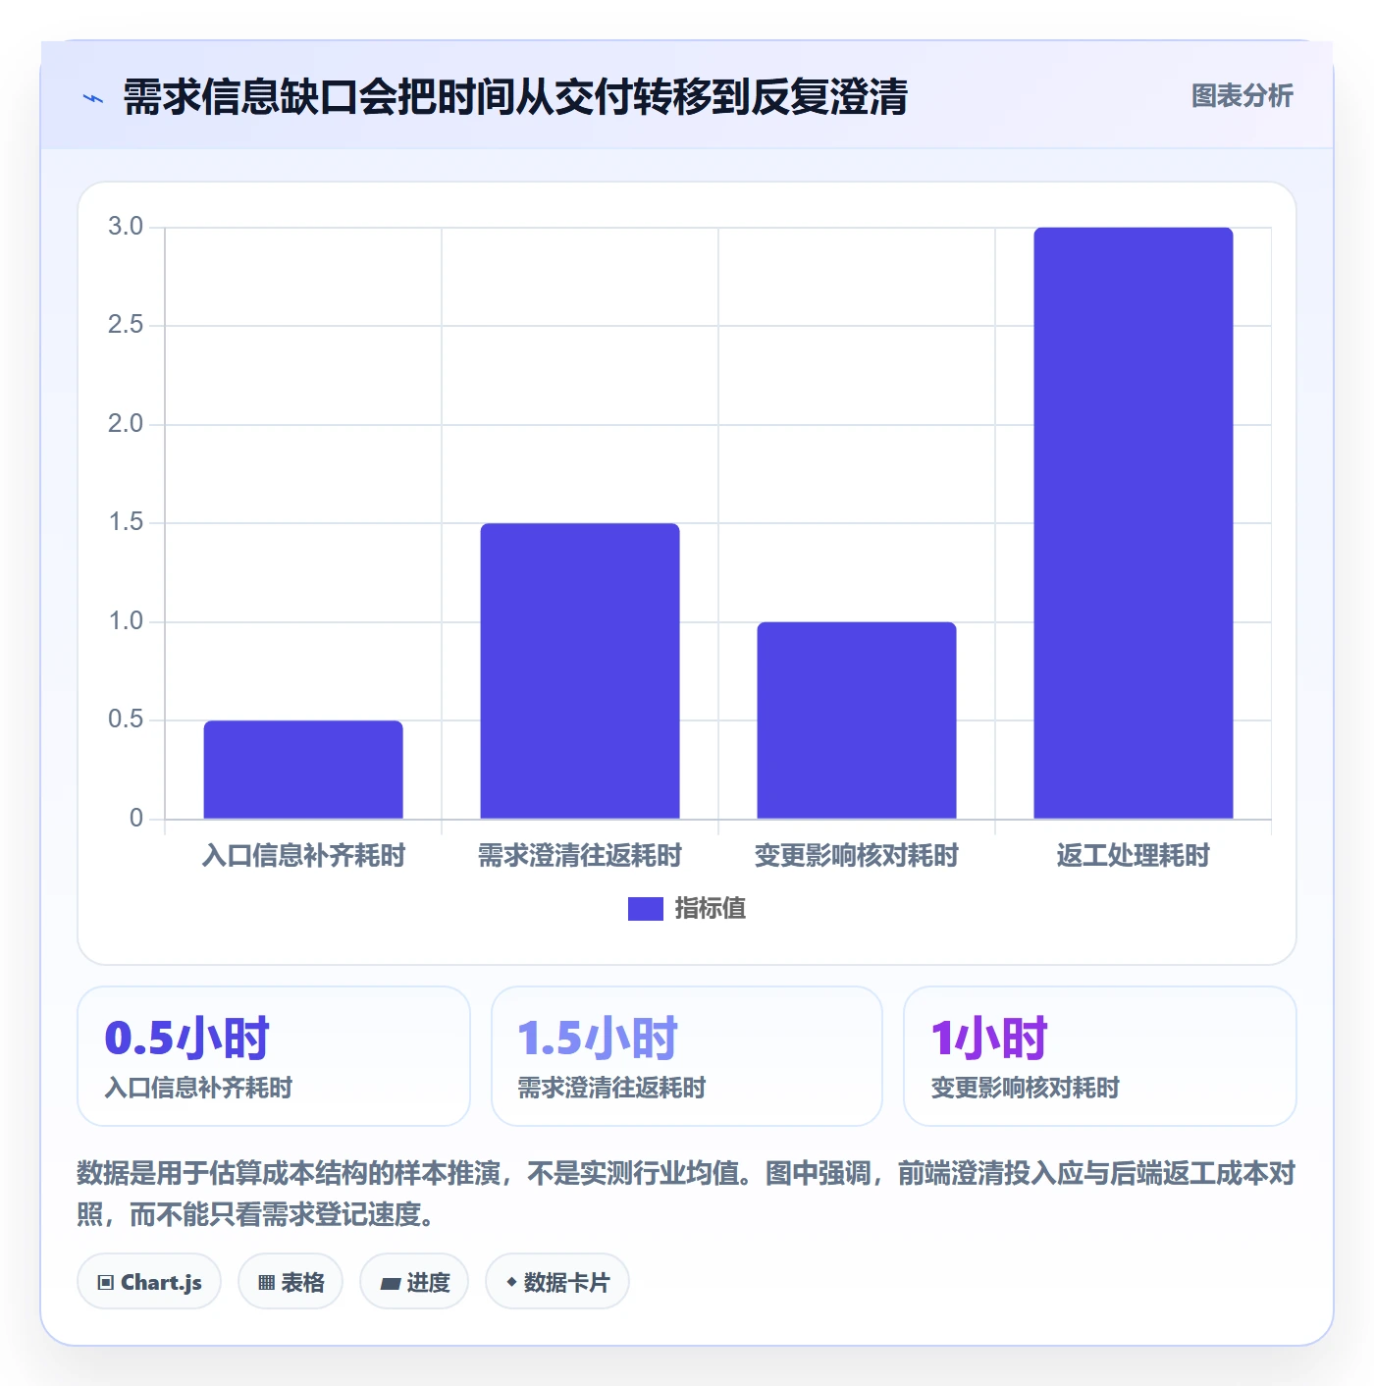Click the 指标值 legend label
1374x1386 pixels.
711,909
